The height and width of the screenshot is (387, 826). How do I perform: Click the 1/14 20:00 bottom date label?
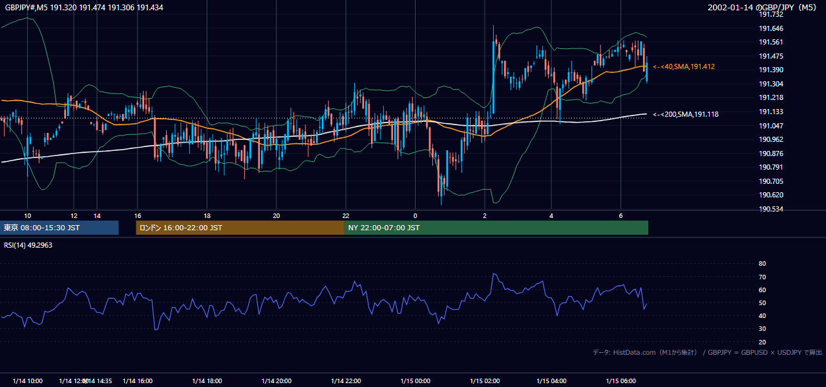coord(277,381)
